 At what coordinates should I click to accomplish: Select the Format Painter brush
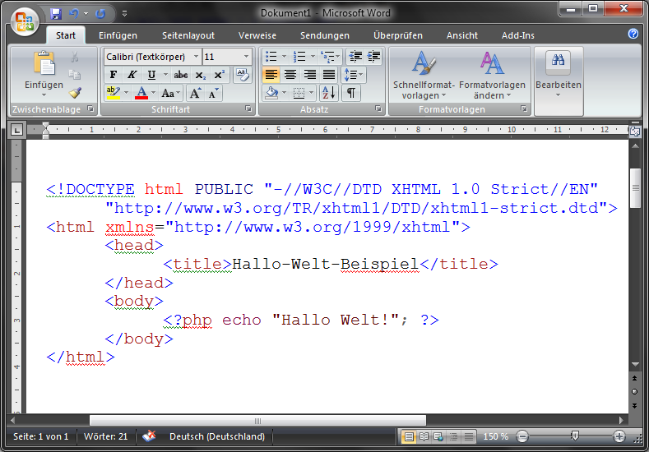(x=75, y=93)
